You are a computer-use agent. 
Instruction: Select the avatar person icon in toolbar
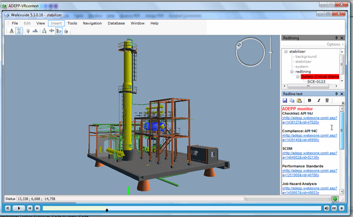click(44, 31)
